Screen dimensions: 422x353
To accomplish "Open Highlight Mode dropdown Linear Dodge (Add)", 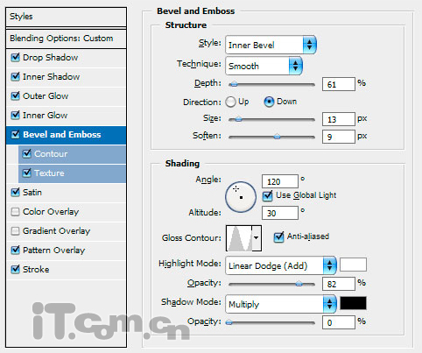I will click(x=281, y=265).
